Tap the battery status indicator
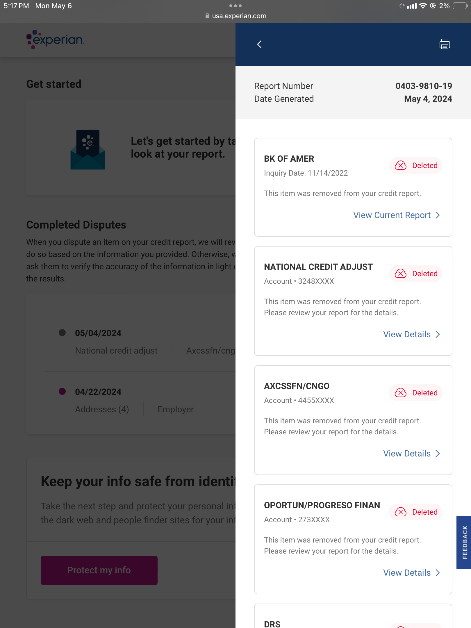 click(460, 6)
